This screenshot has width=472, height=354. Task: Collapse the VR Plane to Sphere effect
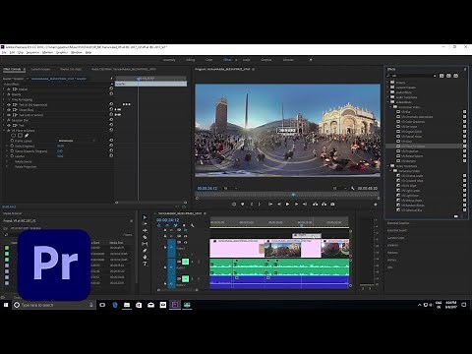click(4, 131)
